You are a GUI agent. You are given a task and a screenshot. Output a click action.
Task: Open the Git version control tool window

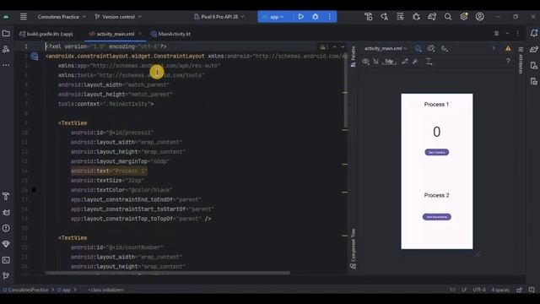coord(6,276)
